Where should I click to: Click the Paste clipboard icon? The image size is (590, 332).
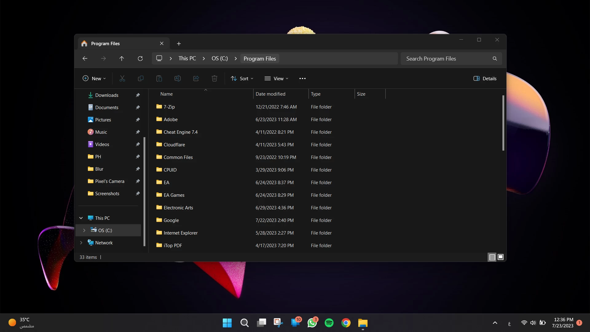point(159,78)
